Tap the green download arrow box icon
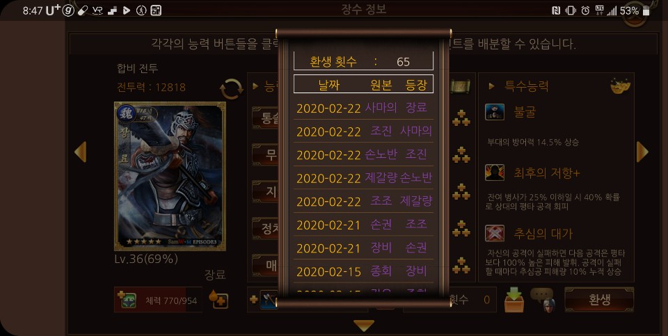Screen dimensions: 668x336 click(x=514, y=300)
